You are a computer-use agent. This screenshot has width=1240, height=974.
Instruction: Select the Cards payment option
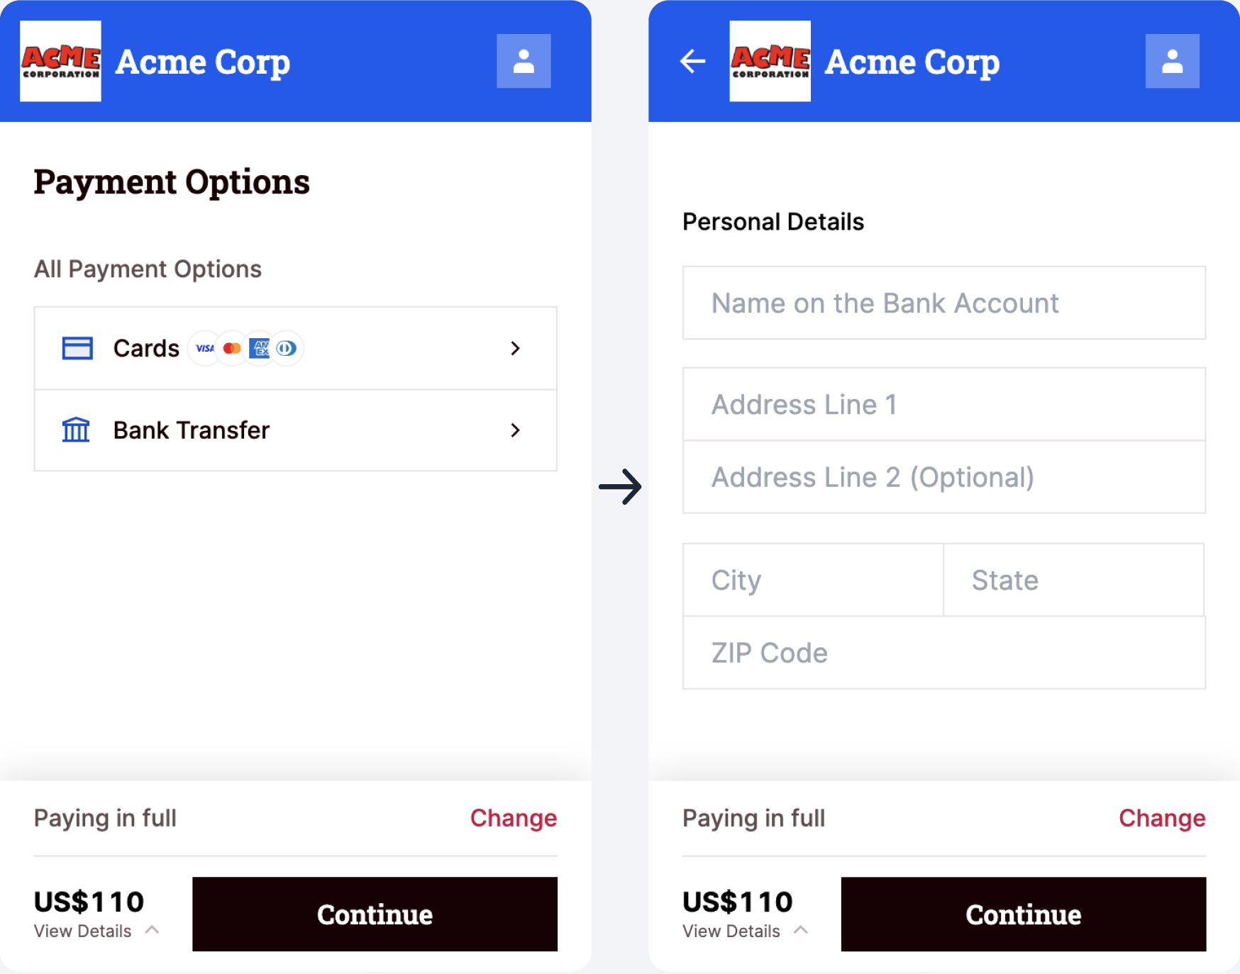146,348
